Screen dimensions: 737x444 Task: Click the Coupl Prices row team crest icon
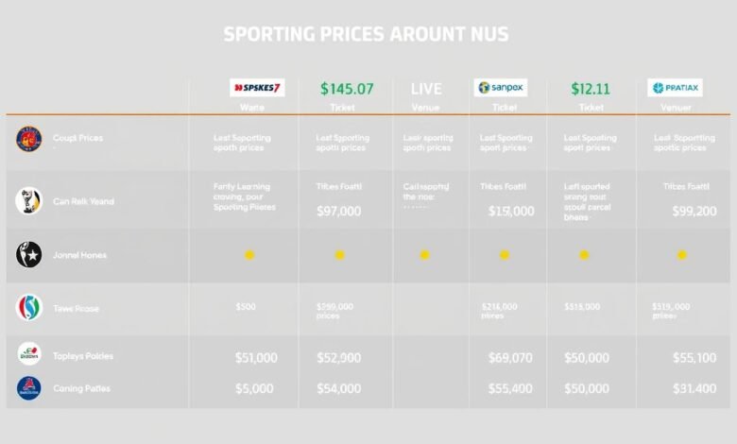point(28,139)
